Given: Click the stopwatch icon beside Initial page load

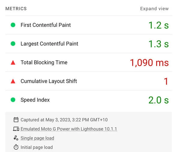Looking at the screenshot, I should (x=16, y=147).
